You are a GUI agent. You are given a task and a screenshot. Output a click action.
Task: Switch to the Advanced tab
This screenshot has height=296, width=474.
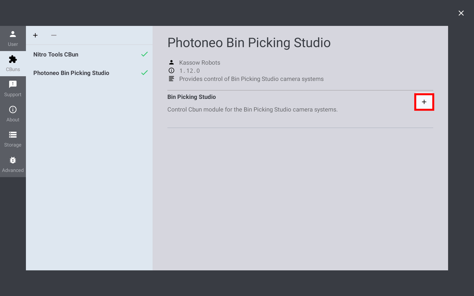pos(13,164)
